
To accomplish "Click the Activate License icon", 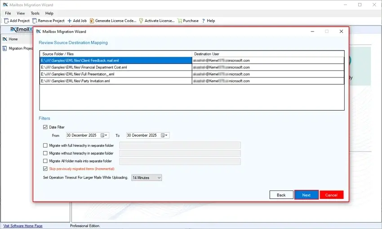I will coord(141,21).
